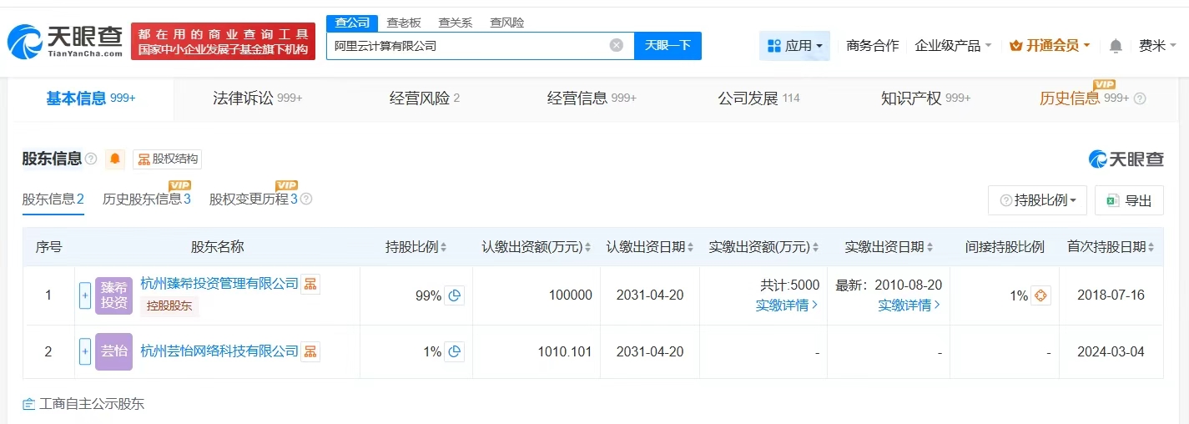1189x424 pixels.
Task: Open the 历史信息 VIP tab
Action: point(1084,98)
